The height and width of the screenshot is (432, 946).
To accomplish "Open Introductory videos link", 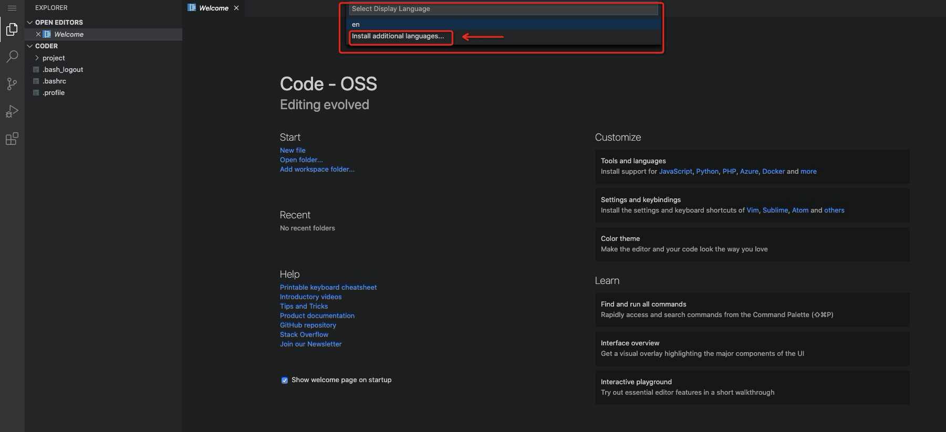I will pos(311,297).
